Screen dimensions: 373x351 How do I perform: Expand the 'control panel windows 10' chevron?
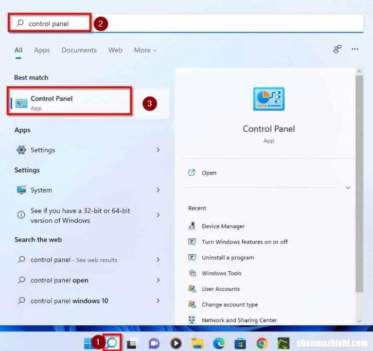[x=158, y=301]
